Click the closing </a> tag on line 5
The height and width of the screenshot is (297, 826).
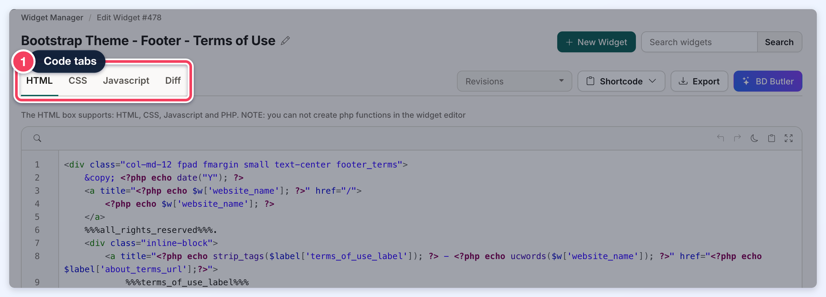[x=95, y=217]
